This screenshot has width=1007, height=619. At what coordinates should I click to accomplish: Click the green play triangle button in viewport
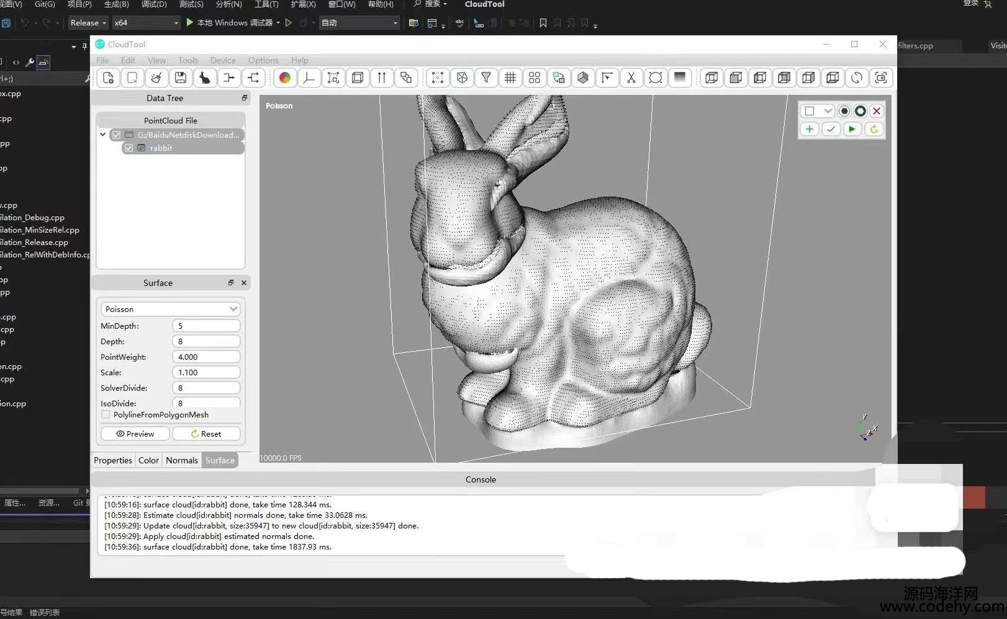click(852, 129)
